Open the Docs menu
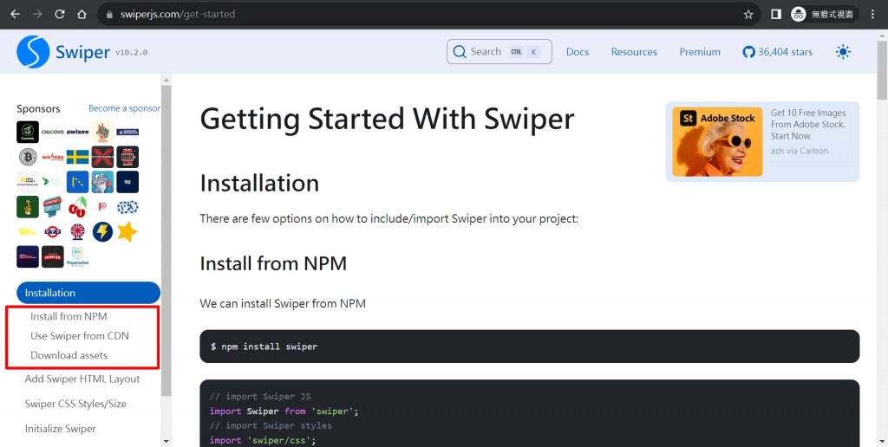The height and width of the screenshot is (447, 888). point(578,52)
